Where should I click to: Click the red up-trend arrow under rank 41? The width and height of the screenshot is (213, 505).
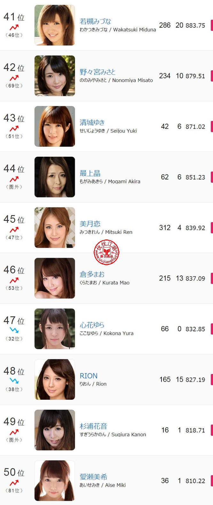pos(14,28)
